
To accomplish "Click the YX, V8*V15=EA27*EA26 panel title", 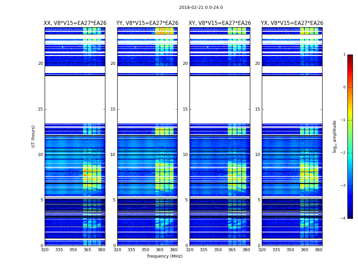I will (x=292, y=23).
